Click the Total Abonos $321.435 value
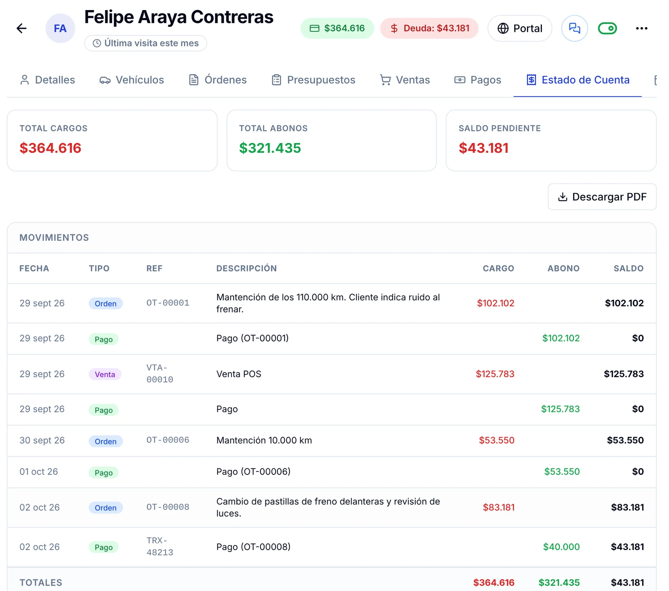The image size is (669, 591). [x=270, y=148]
